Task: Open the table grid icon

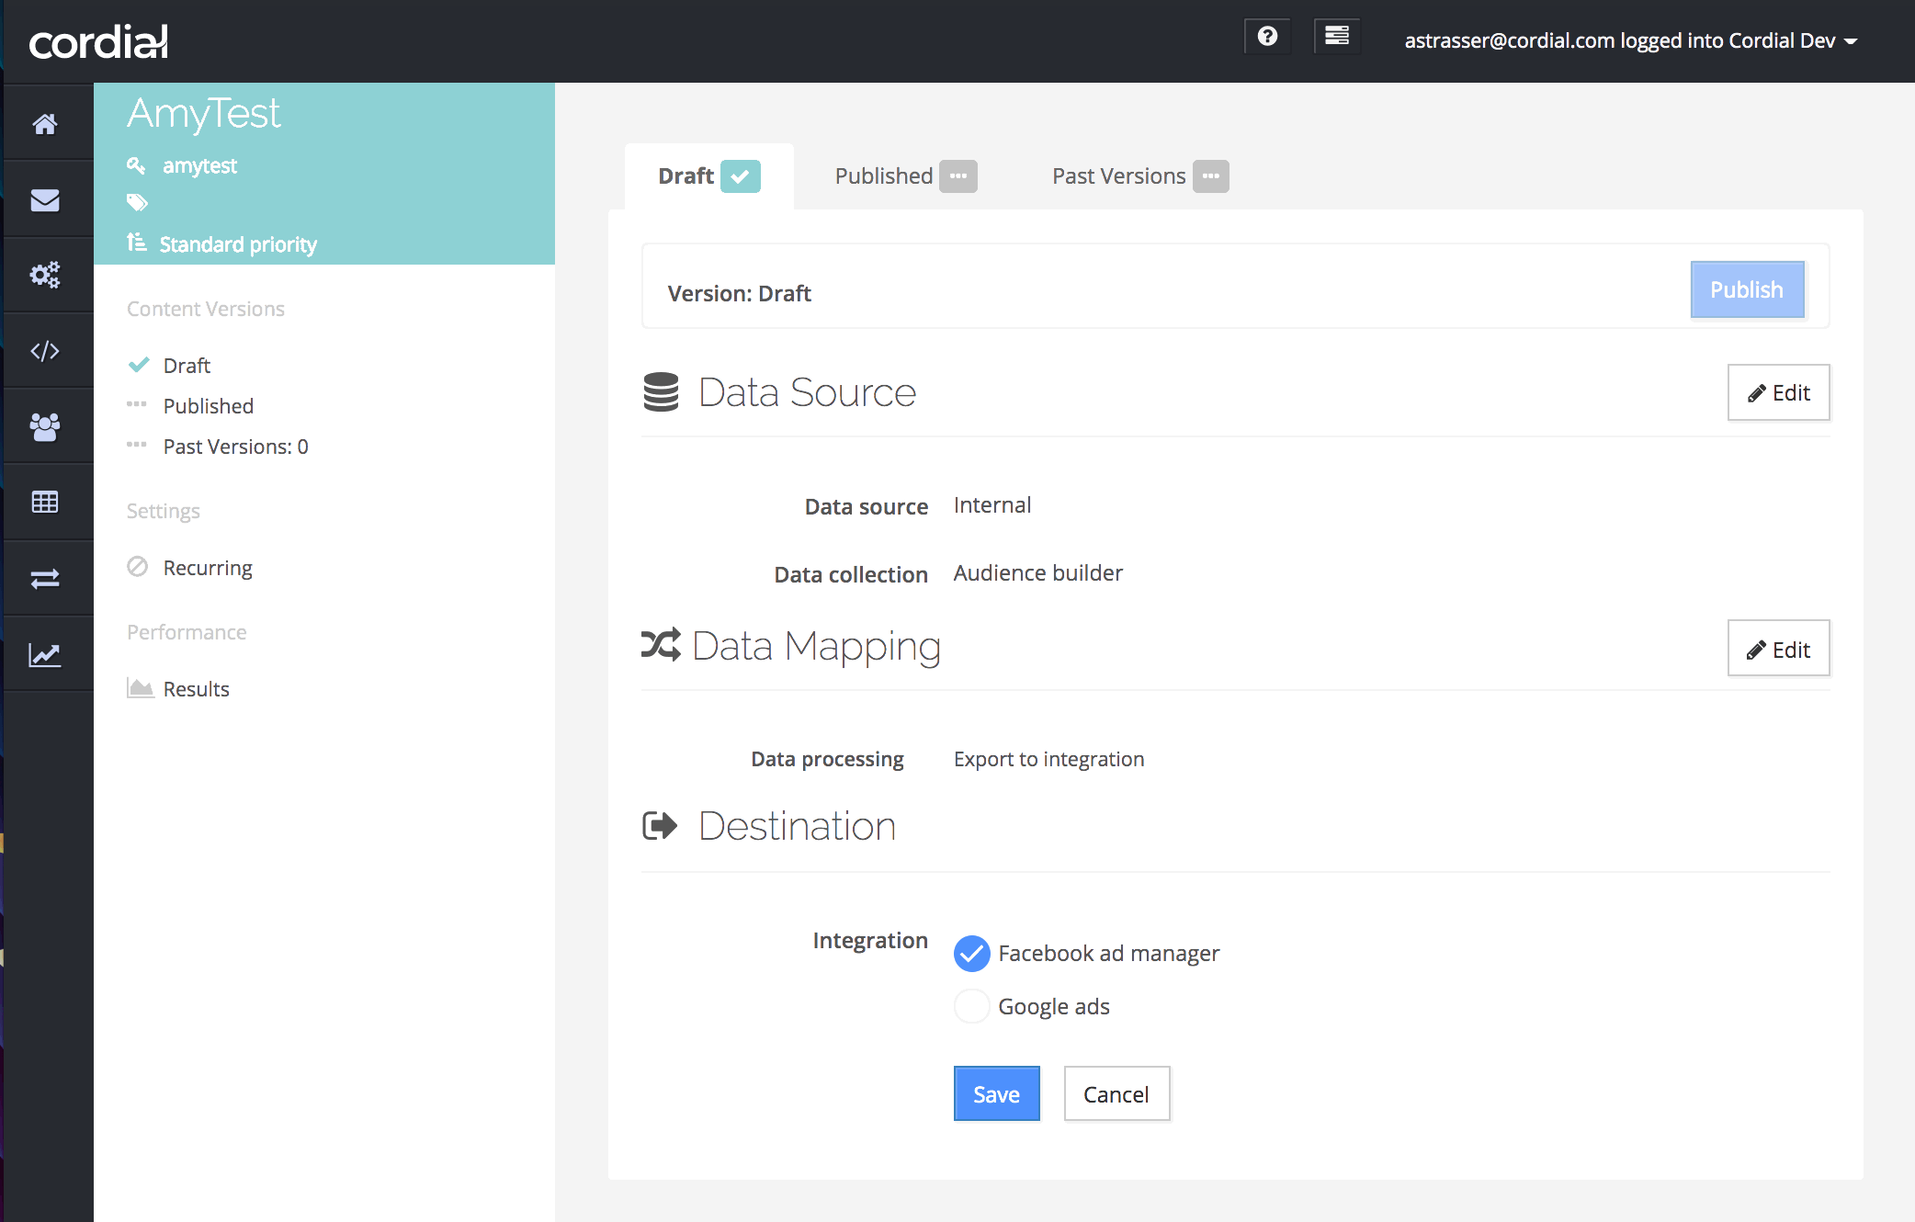Action: click(x=45, y=502)
